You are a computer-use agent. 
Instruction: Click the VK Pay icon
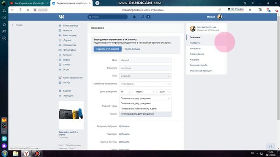point(60,82)
